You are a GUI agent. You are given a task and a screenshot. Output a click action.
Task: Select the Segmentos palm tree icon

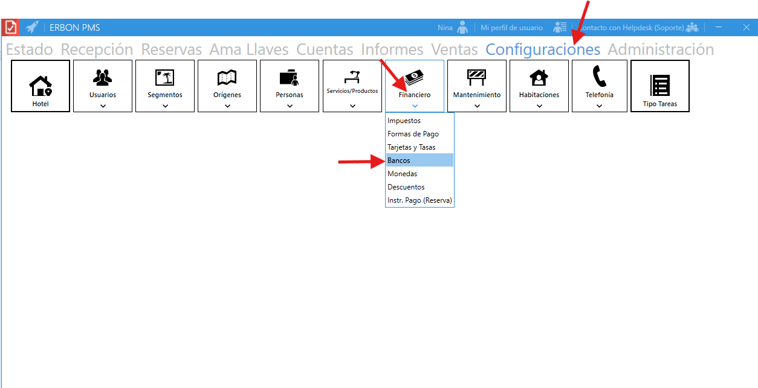tap(165, 77)
